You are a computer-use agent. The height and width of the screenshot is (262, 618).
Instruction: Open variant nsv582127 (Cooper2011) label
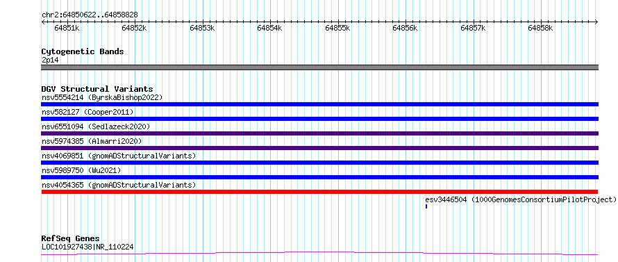[87, 112]
